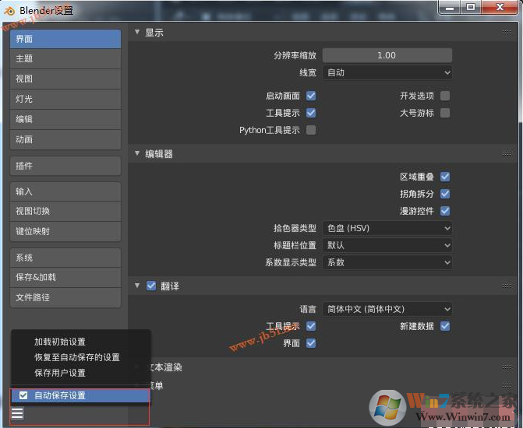Click the drag grip icon on 翻译 panel
The image size is (523, 428).
[507, 286]
